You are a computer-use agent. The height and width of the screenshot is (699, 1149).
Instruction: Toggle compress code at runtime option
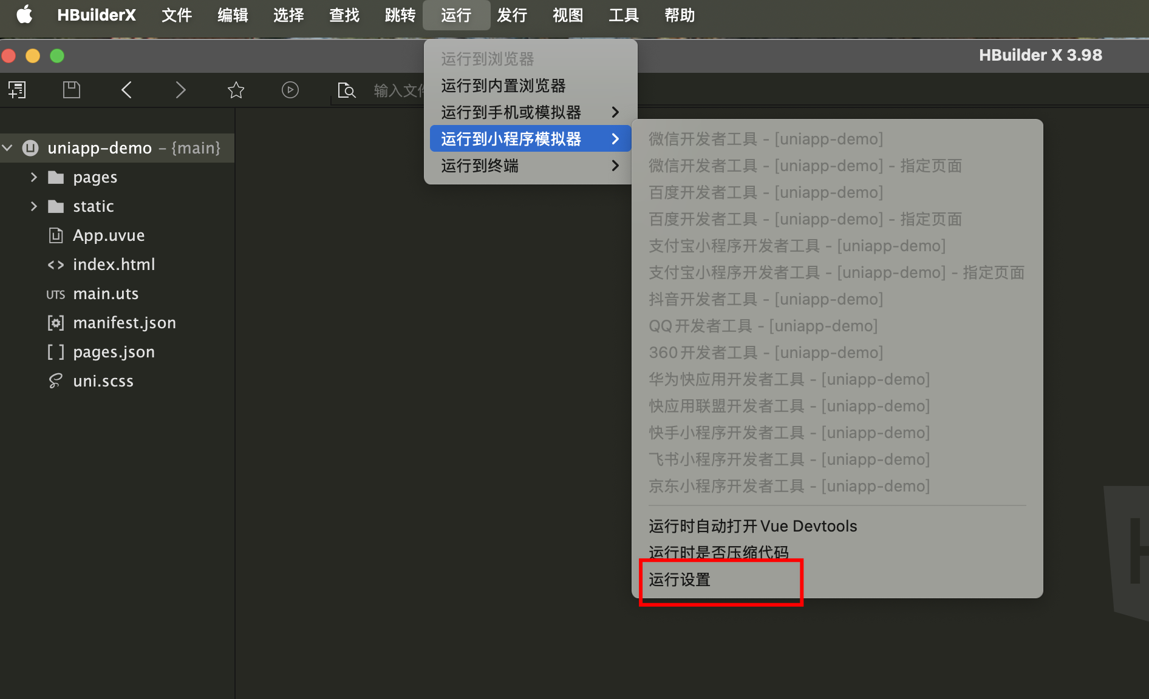[x=718, y=552]
